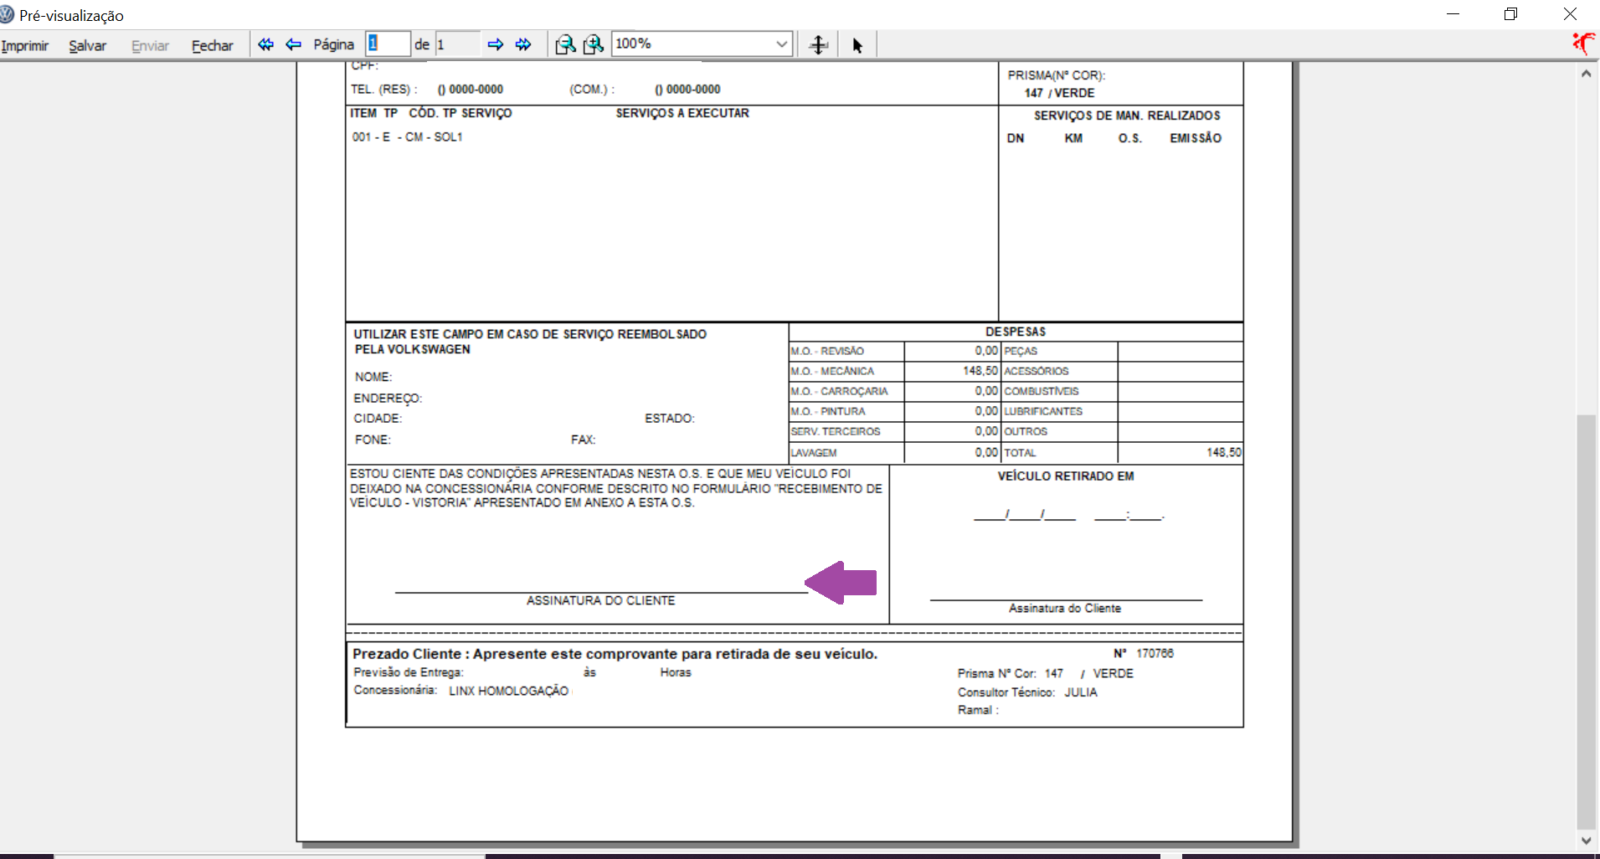Select the arrow pointer tool
Viewport: 1600px width, 859px height.
pyautogui.click(x=857, y=45)
